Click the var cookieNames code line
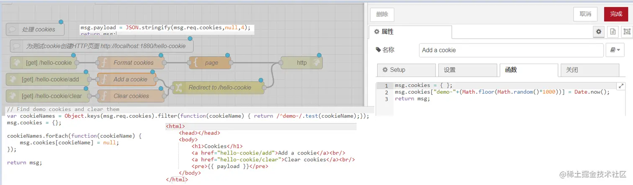The image size is (633, 185). pos(188,116)
